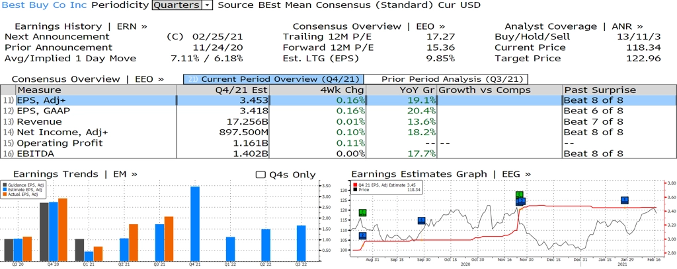Select the Net Income, Adj+ row
This screenshot has height=269, width=677.
[x=338, y=133]
